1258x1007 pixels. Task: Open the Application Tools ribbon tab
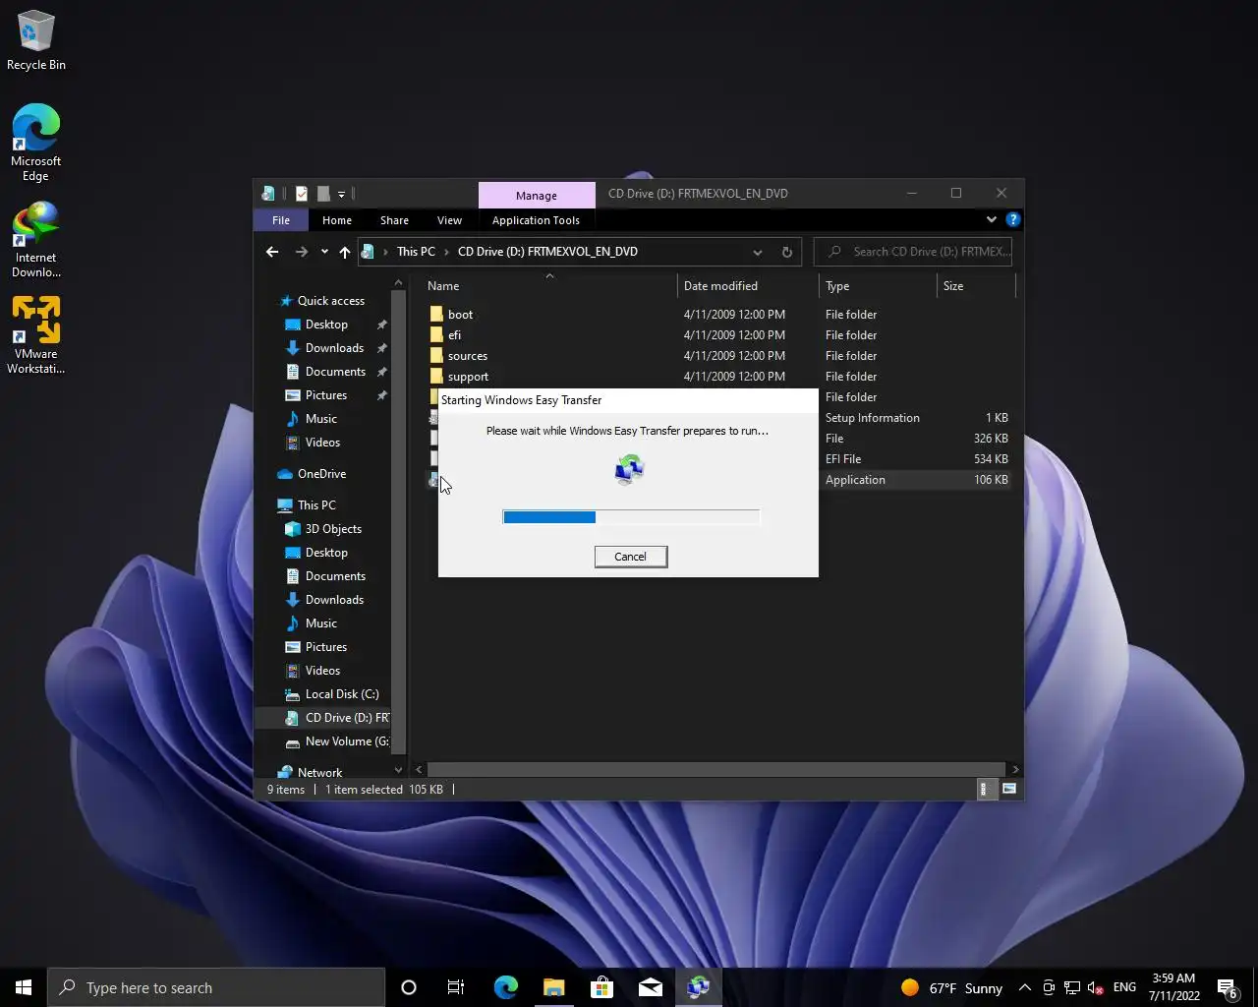536,220
